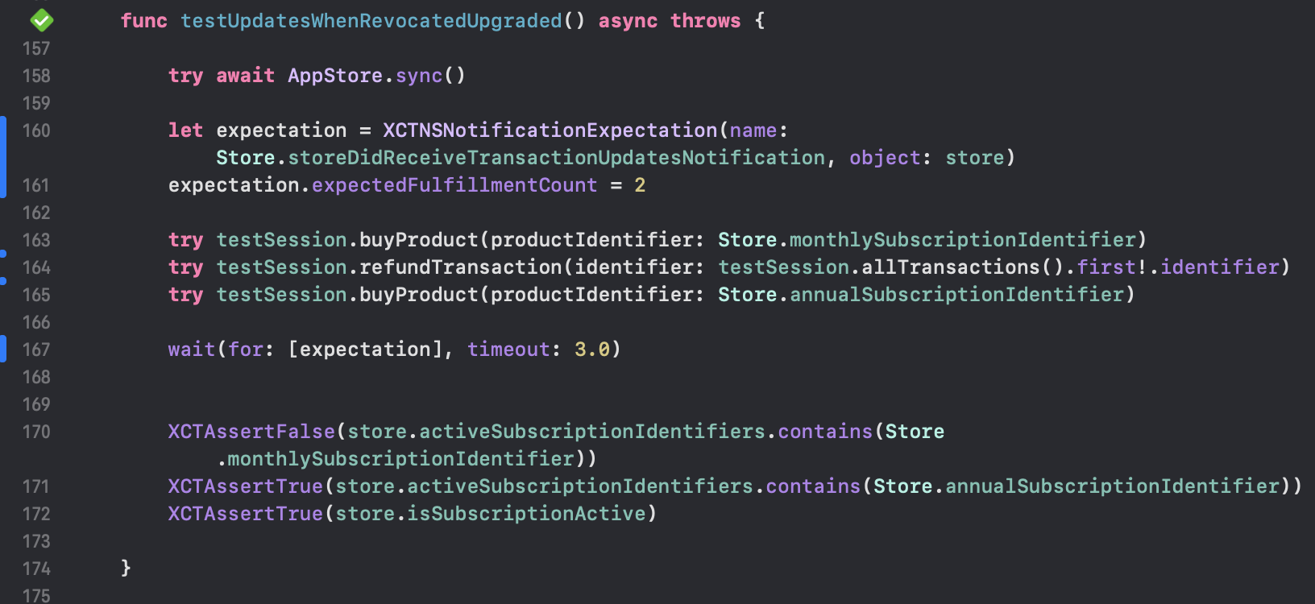
Task: Click the 3.0 timeout value
Action: (x=591, y=350)
